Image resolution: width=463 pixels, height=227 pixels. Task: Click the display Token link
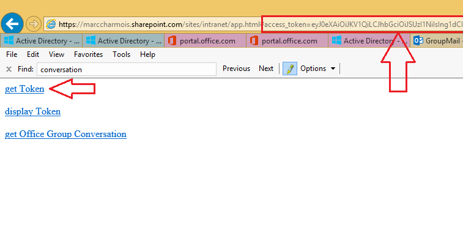[33, 111]
